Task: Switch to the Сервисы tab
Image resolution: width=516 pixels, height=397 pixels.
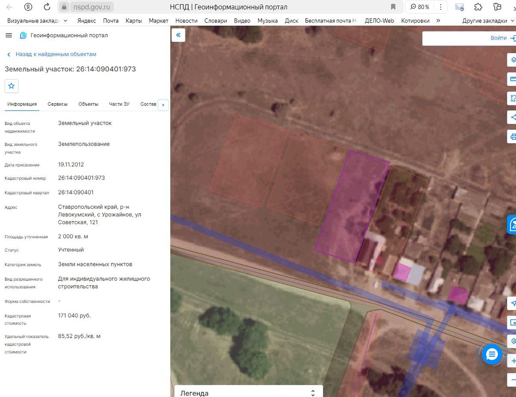Action: (58, 104)
